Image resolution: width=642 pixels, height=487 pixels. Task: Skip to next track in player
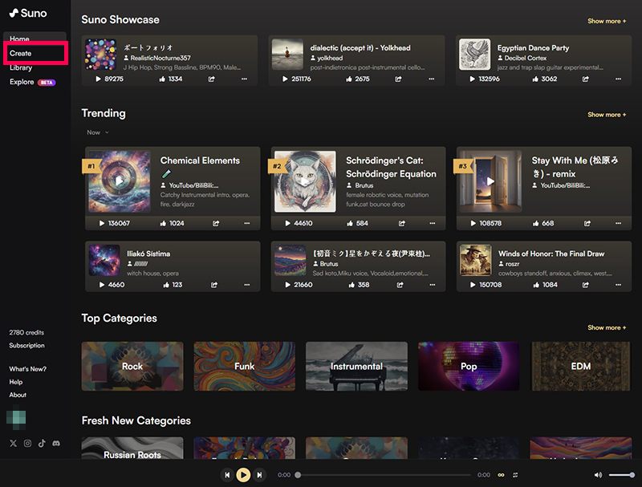pyautogui.click(x=259, y=475)
